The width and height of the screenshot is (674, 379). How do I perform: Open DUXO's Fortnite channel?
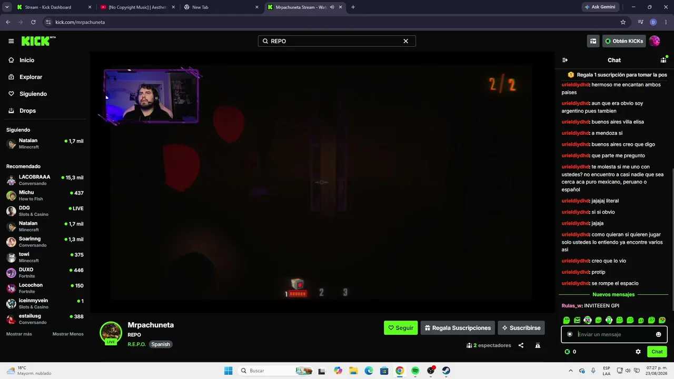[x=45, y=273]
